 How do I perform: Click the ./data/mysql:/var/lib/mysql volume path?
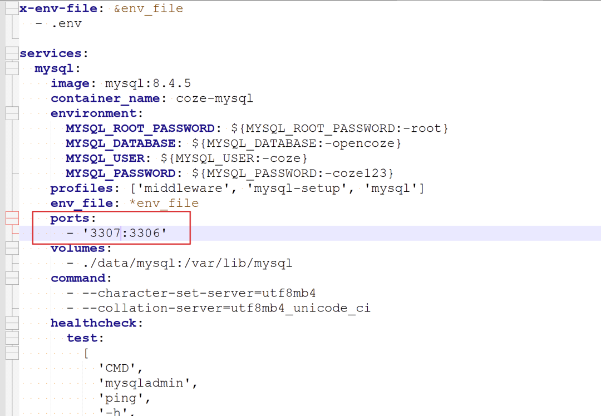(x=188, y=263)
